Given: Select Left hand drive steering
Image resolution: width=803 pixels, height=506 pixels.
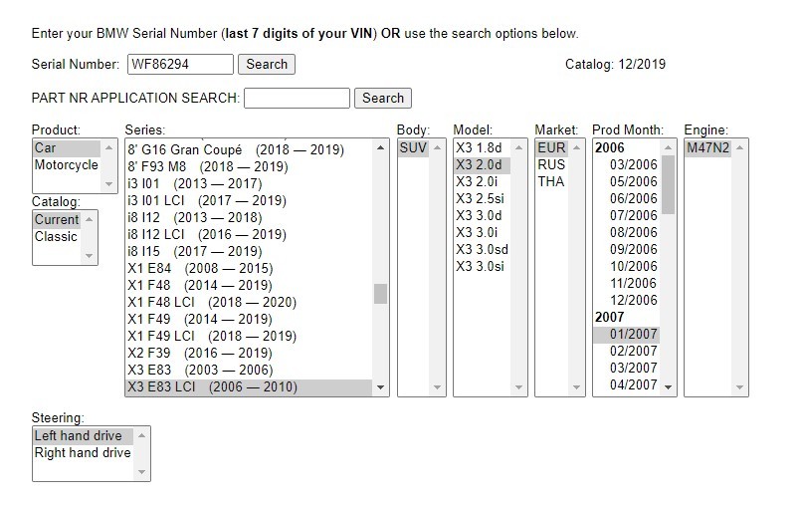Looking at the screenshot, I should [x=83, y=436].
